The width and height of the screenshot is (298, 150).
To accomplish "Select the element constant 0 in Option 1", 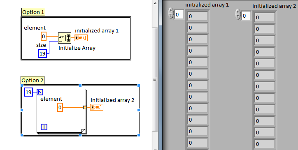I will [x=44, y=36].
